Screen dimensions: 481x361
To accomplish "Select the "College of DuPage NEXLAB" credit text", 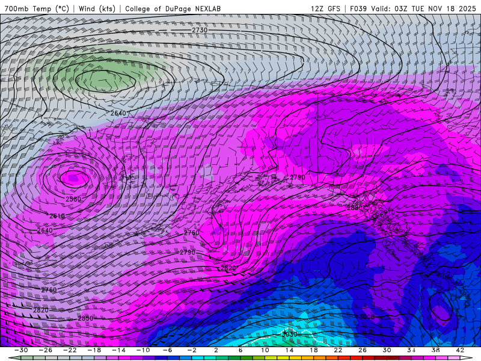I will point(173,8).
